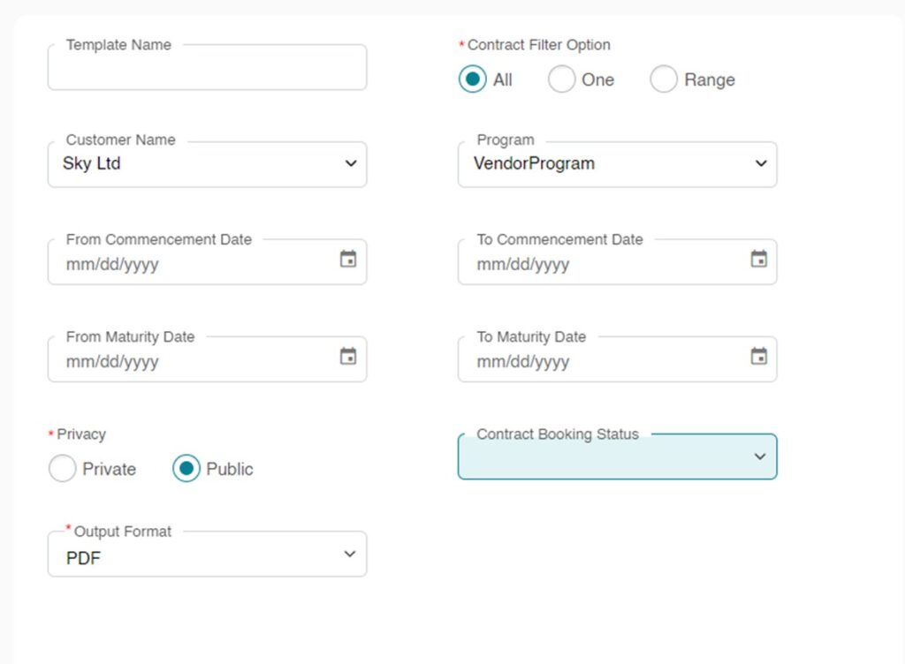This screenshot has width=905, height=664.
Task: Select the All contract filter option
Action: point(473,79)
